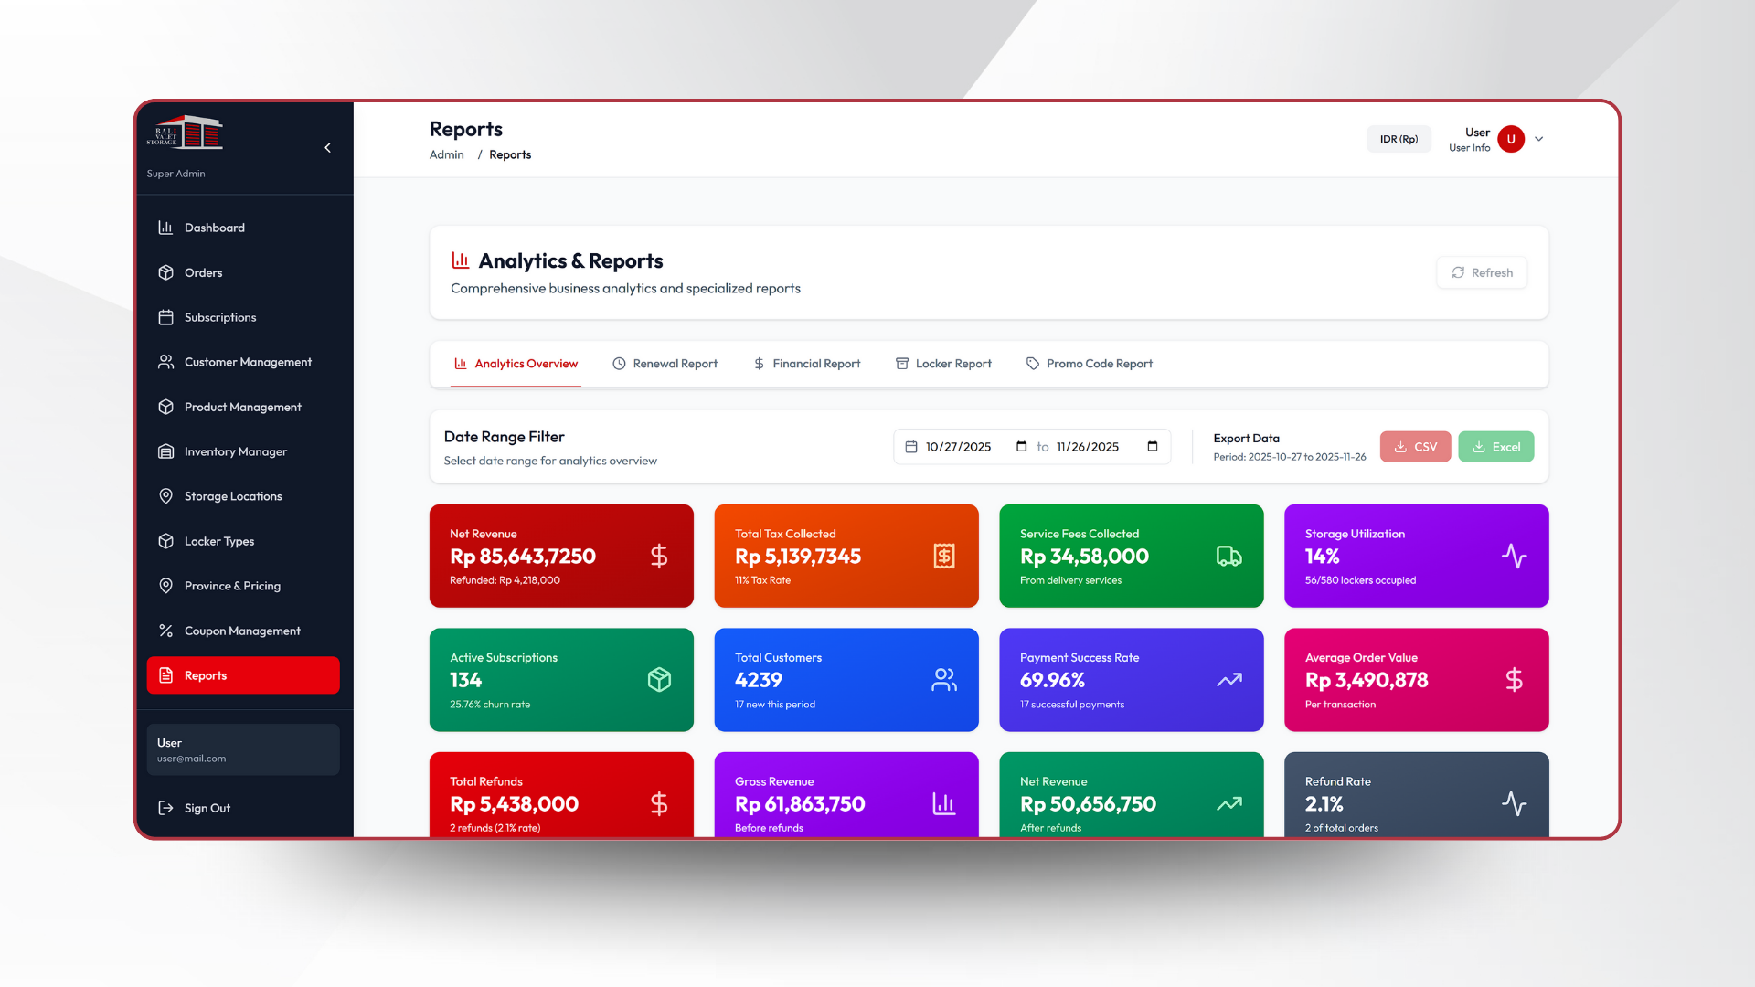Screen dimensions: 1755x987
Task: Open the end date calendar picker
Action: tap(1153, 447)
